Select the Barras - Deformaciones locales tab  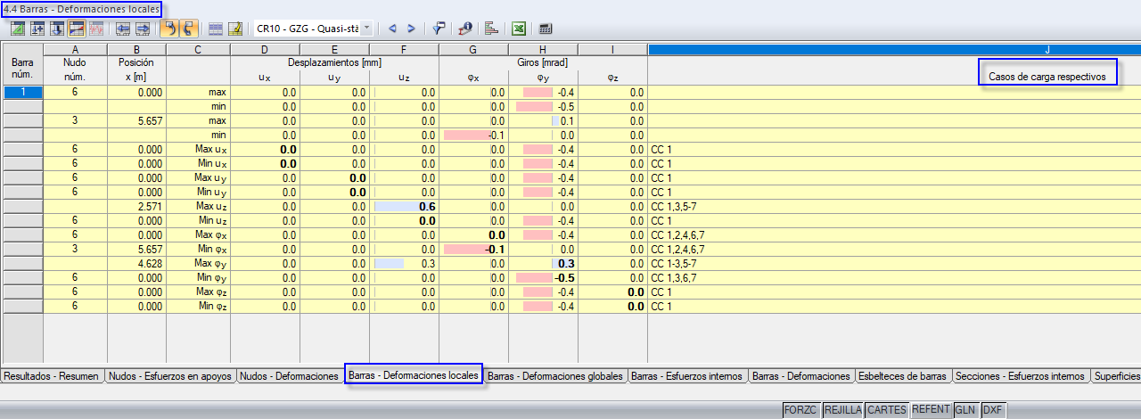414,375
